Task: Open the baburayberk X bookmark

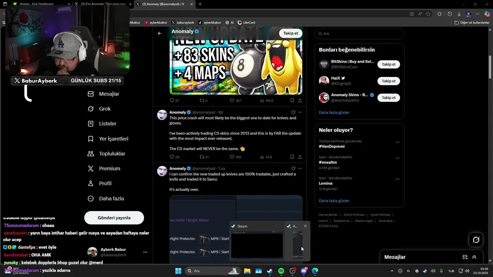Action: click(183, 23)
